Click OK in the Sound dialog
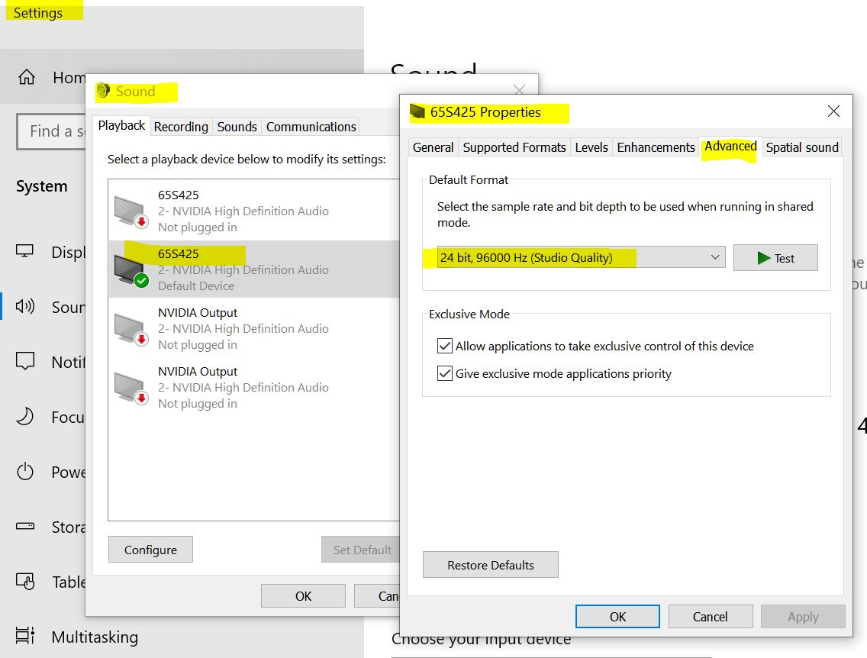 tap(303, 596)
